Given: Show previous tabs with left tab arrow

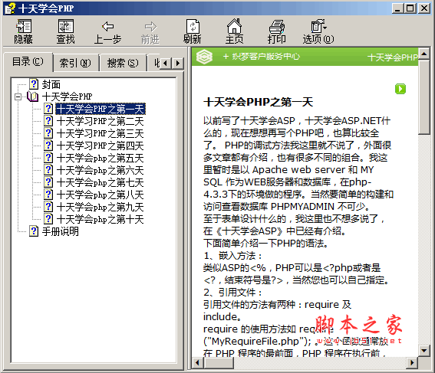Looking at the screenshot, I should [x=166, y=64].
